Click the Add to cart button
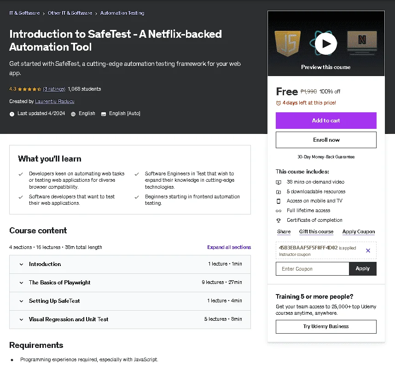The image size is (395, 370). pyautogui.click(x=326, y=121)
